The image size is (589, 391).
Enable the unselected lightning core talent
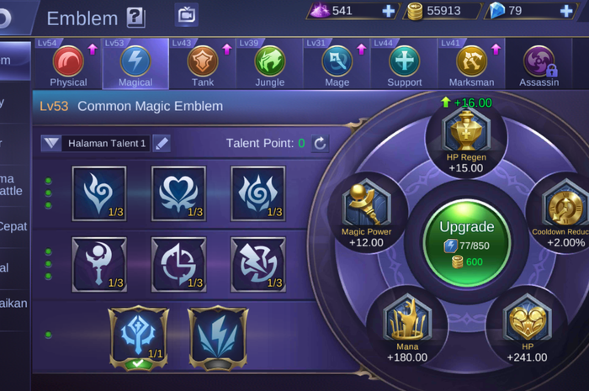coord(218,337)
